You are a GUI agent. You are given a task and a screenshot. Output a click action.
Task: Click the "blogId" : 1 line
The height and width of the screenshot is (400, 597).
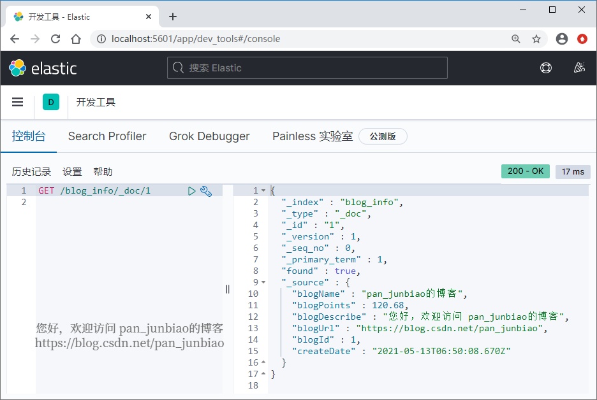pyautogui.click(x=326, y=339)
